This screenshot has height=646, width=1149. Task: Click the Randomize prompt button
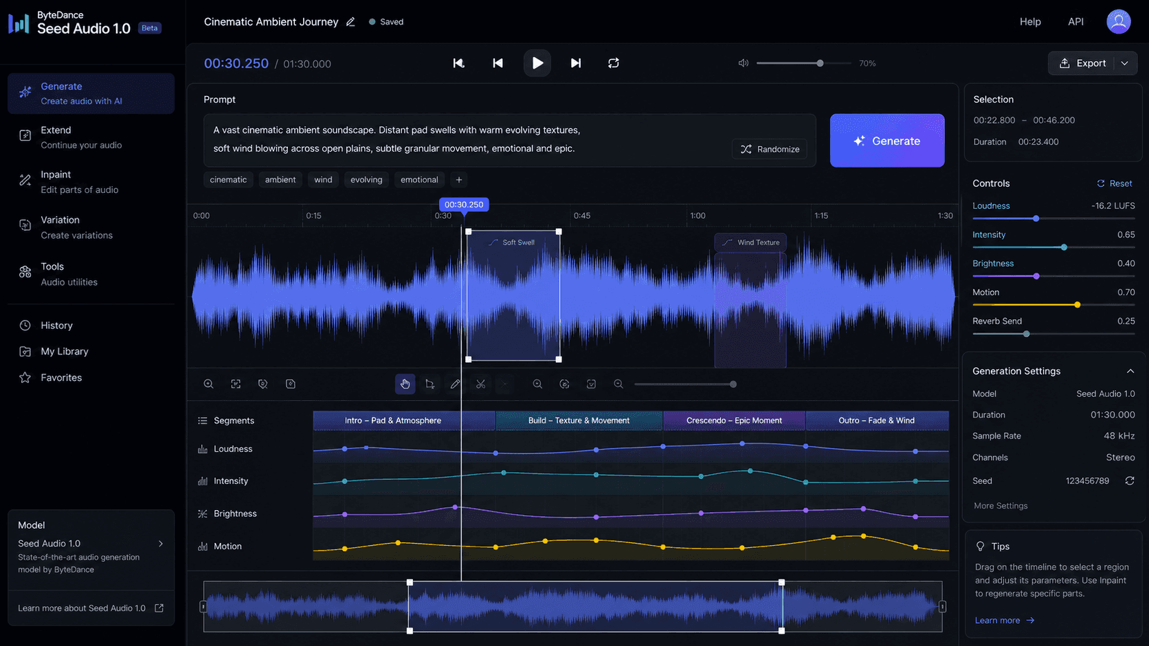[x=770, y=149]
